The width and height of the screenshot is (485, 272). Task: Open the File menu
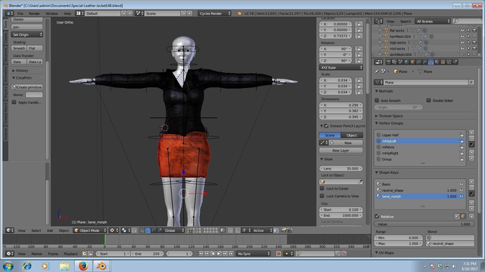pos(20,14)
